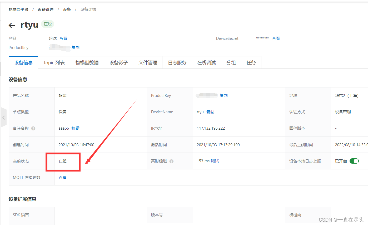The image size is (368, 225).
Task: Click the back arrow next to rtyu
Action: [x=12, y=25]
